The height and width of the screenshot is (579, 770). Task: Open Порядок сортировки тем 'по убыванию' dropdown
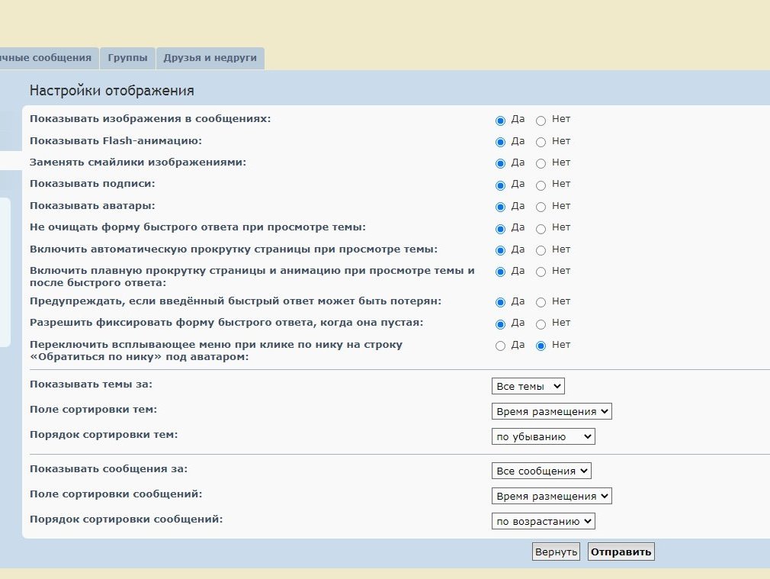click(x=543, y=437)
